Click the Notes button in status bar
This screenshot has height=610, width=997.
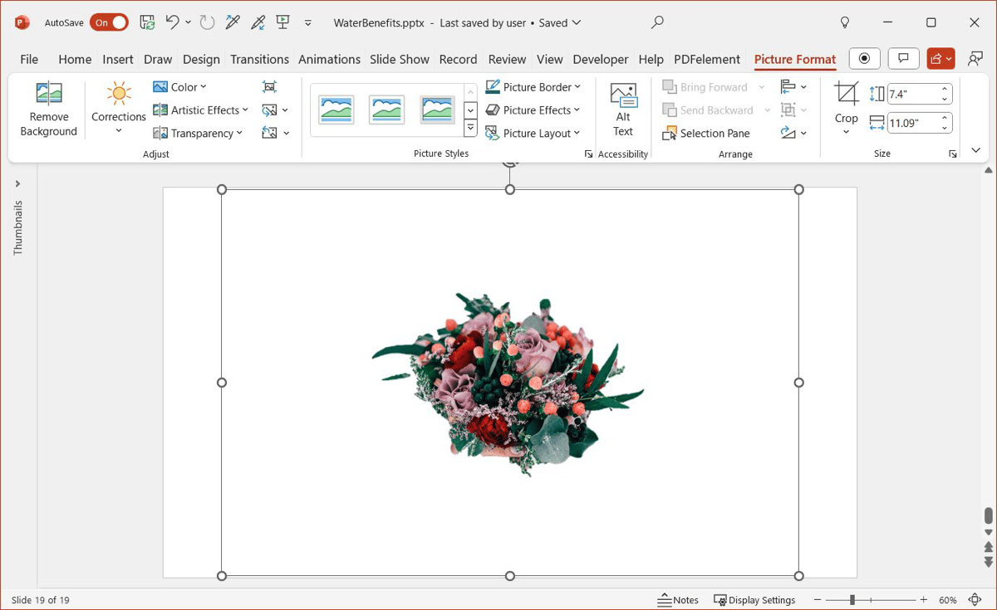(x=679, y=600)
